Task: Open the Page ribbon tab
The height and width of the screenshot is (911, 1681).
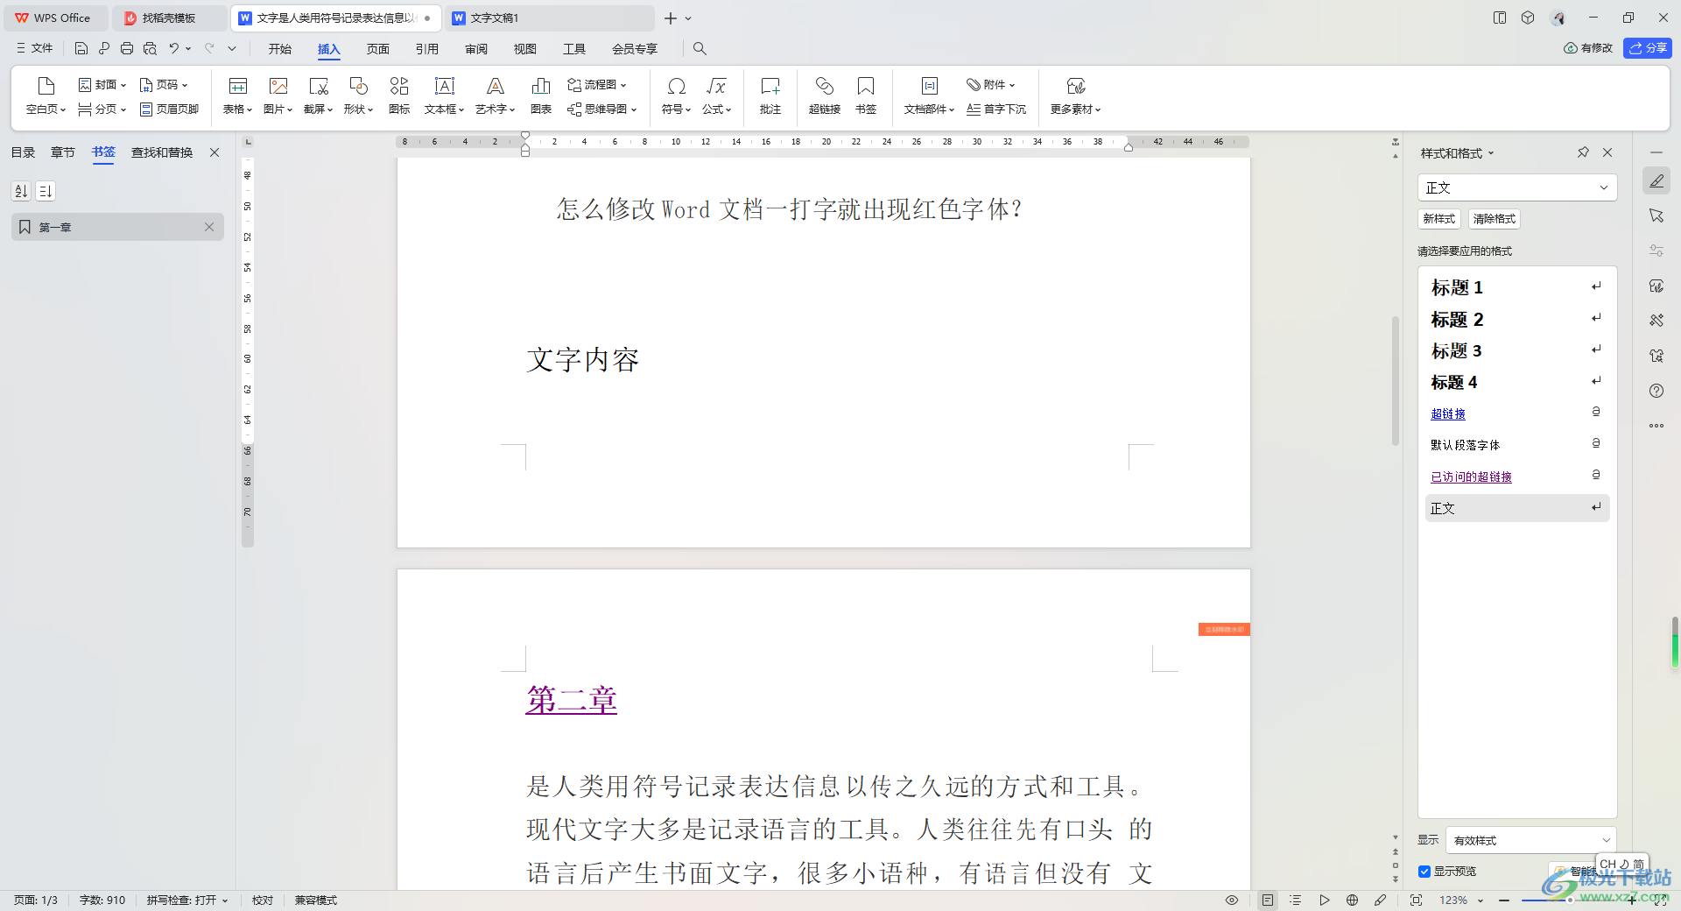Action: [x=378, y=49]
